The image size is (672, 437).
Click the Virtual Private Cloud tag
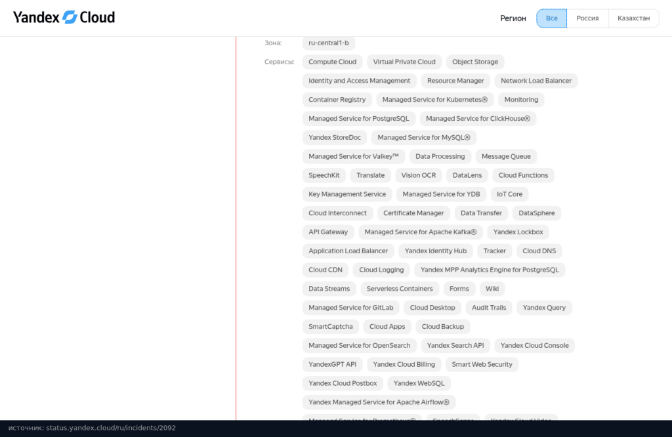(x=404, y=62)
